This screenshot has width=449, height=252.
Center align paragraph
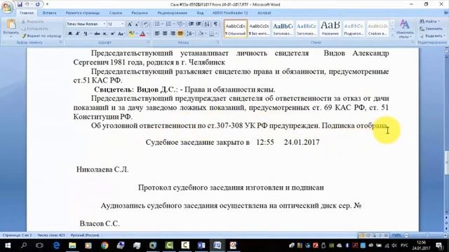(x=165, y=34)
